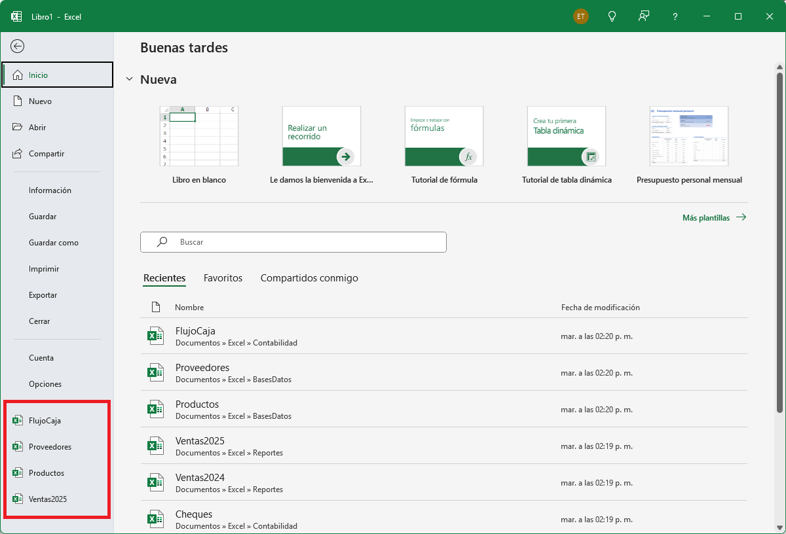Image resolution: width=786 pixels, height=534 pixels.
Task: Click into the Buscar search field
Action: tap(293, 242)
